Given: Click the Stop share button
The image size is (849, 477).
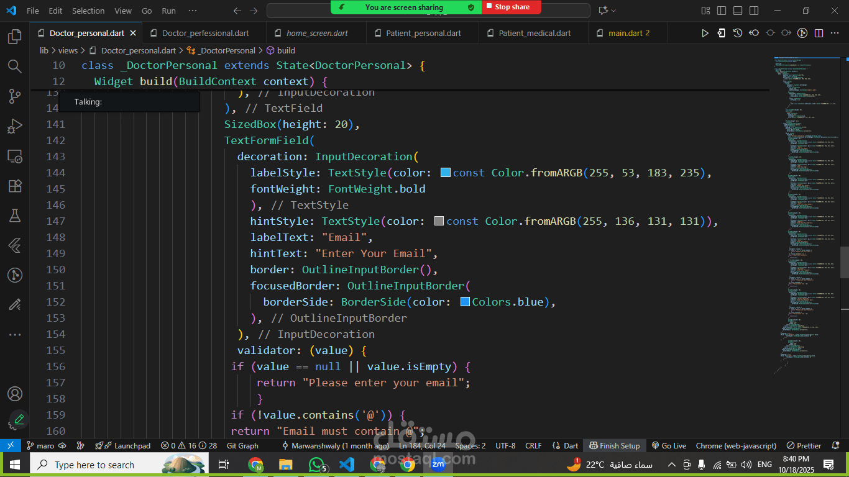Looking at the screenshot, I should [x=512, y=7].
